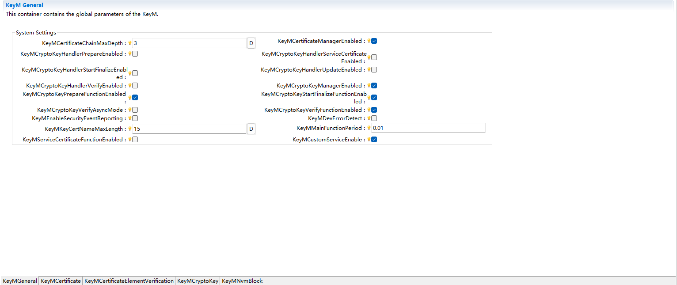
Task: Toggle the KeyMDevErrorDetect checkbox
Action: [x=374, y=118]
